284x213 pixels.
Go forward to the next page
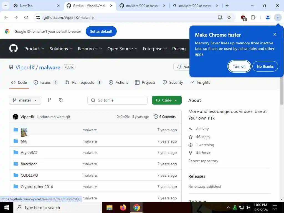(x=16, y=17)
